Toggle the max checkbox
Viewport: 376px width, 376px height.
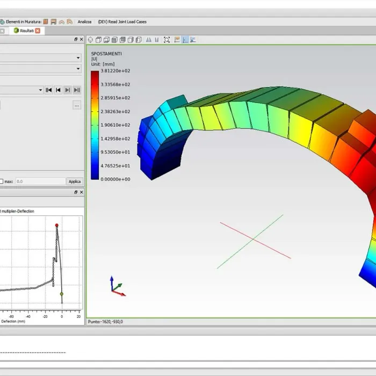point(1,182)
